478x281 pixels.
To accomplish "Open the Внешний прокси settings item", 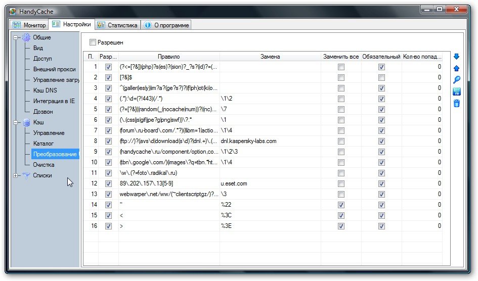I will pyautogui.click(x=55, y=69).
